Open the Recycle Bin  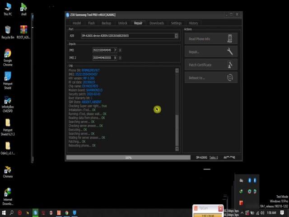[x=8, y=33]
